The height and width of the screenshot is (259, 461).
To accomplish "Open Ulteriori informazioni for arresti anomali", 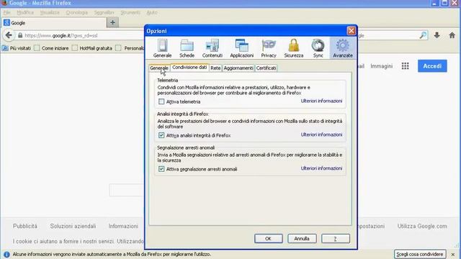I will (x=321, y=168).
